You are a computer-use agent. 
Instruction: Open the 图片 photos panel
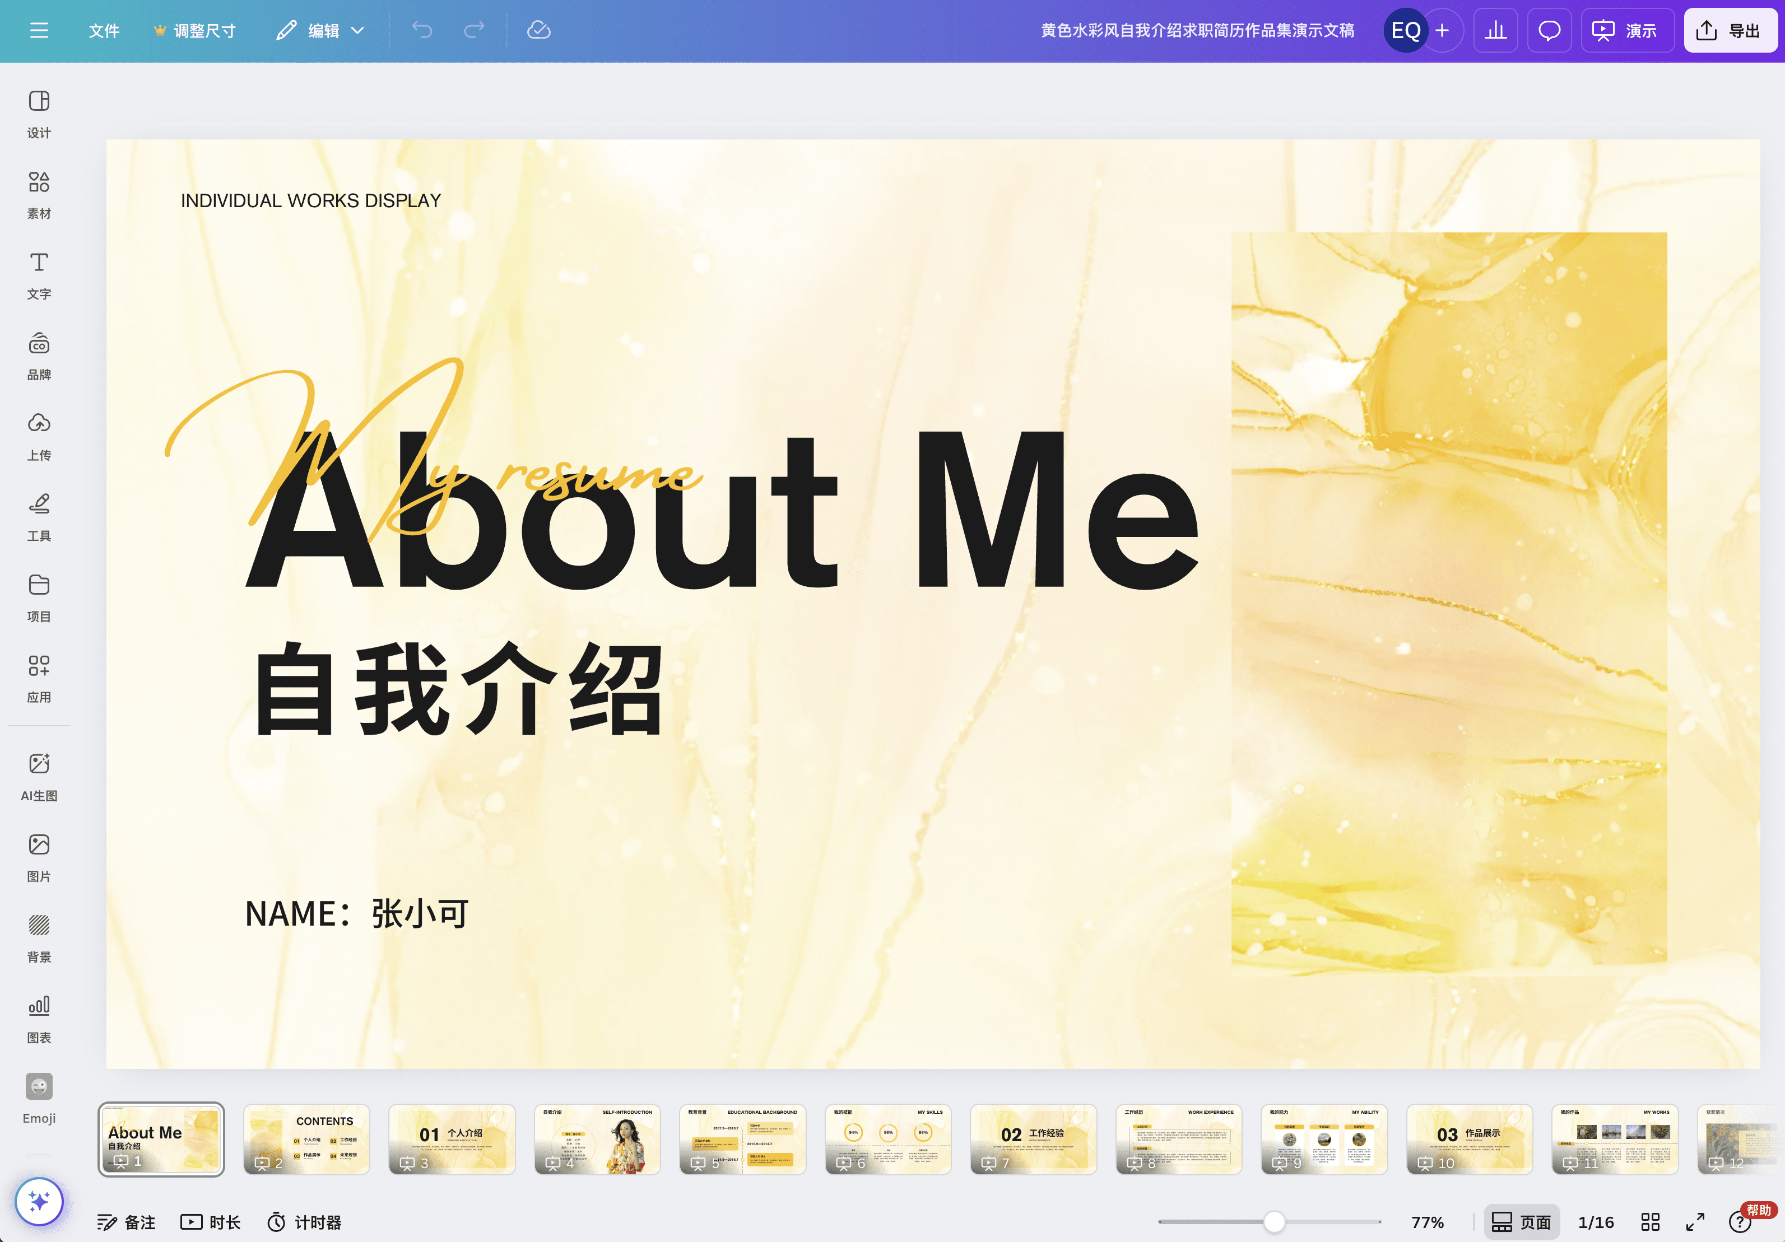(x=39, y=858)
